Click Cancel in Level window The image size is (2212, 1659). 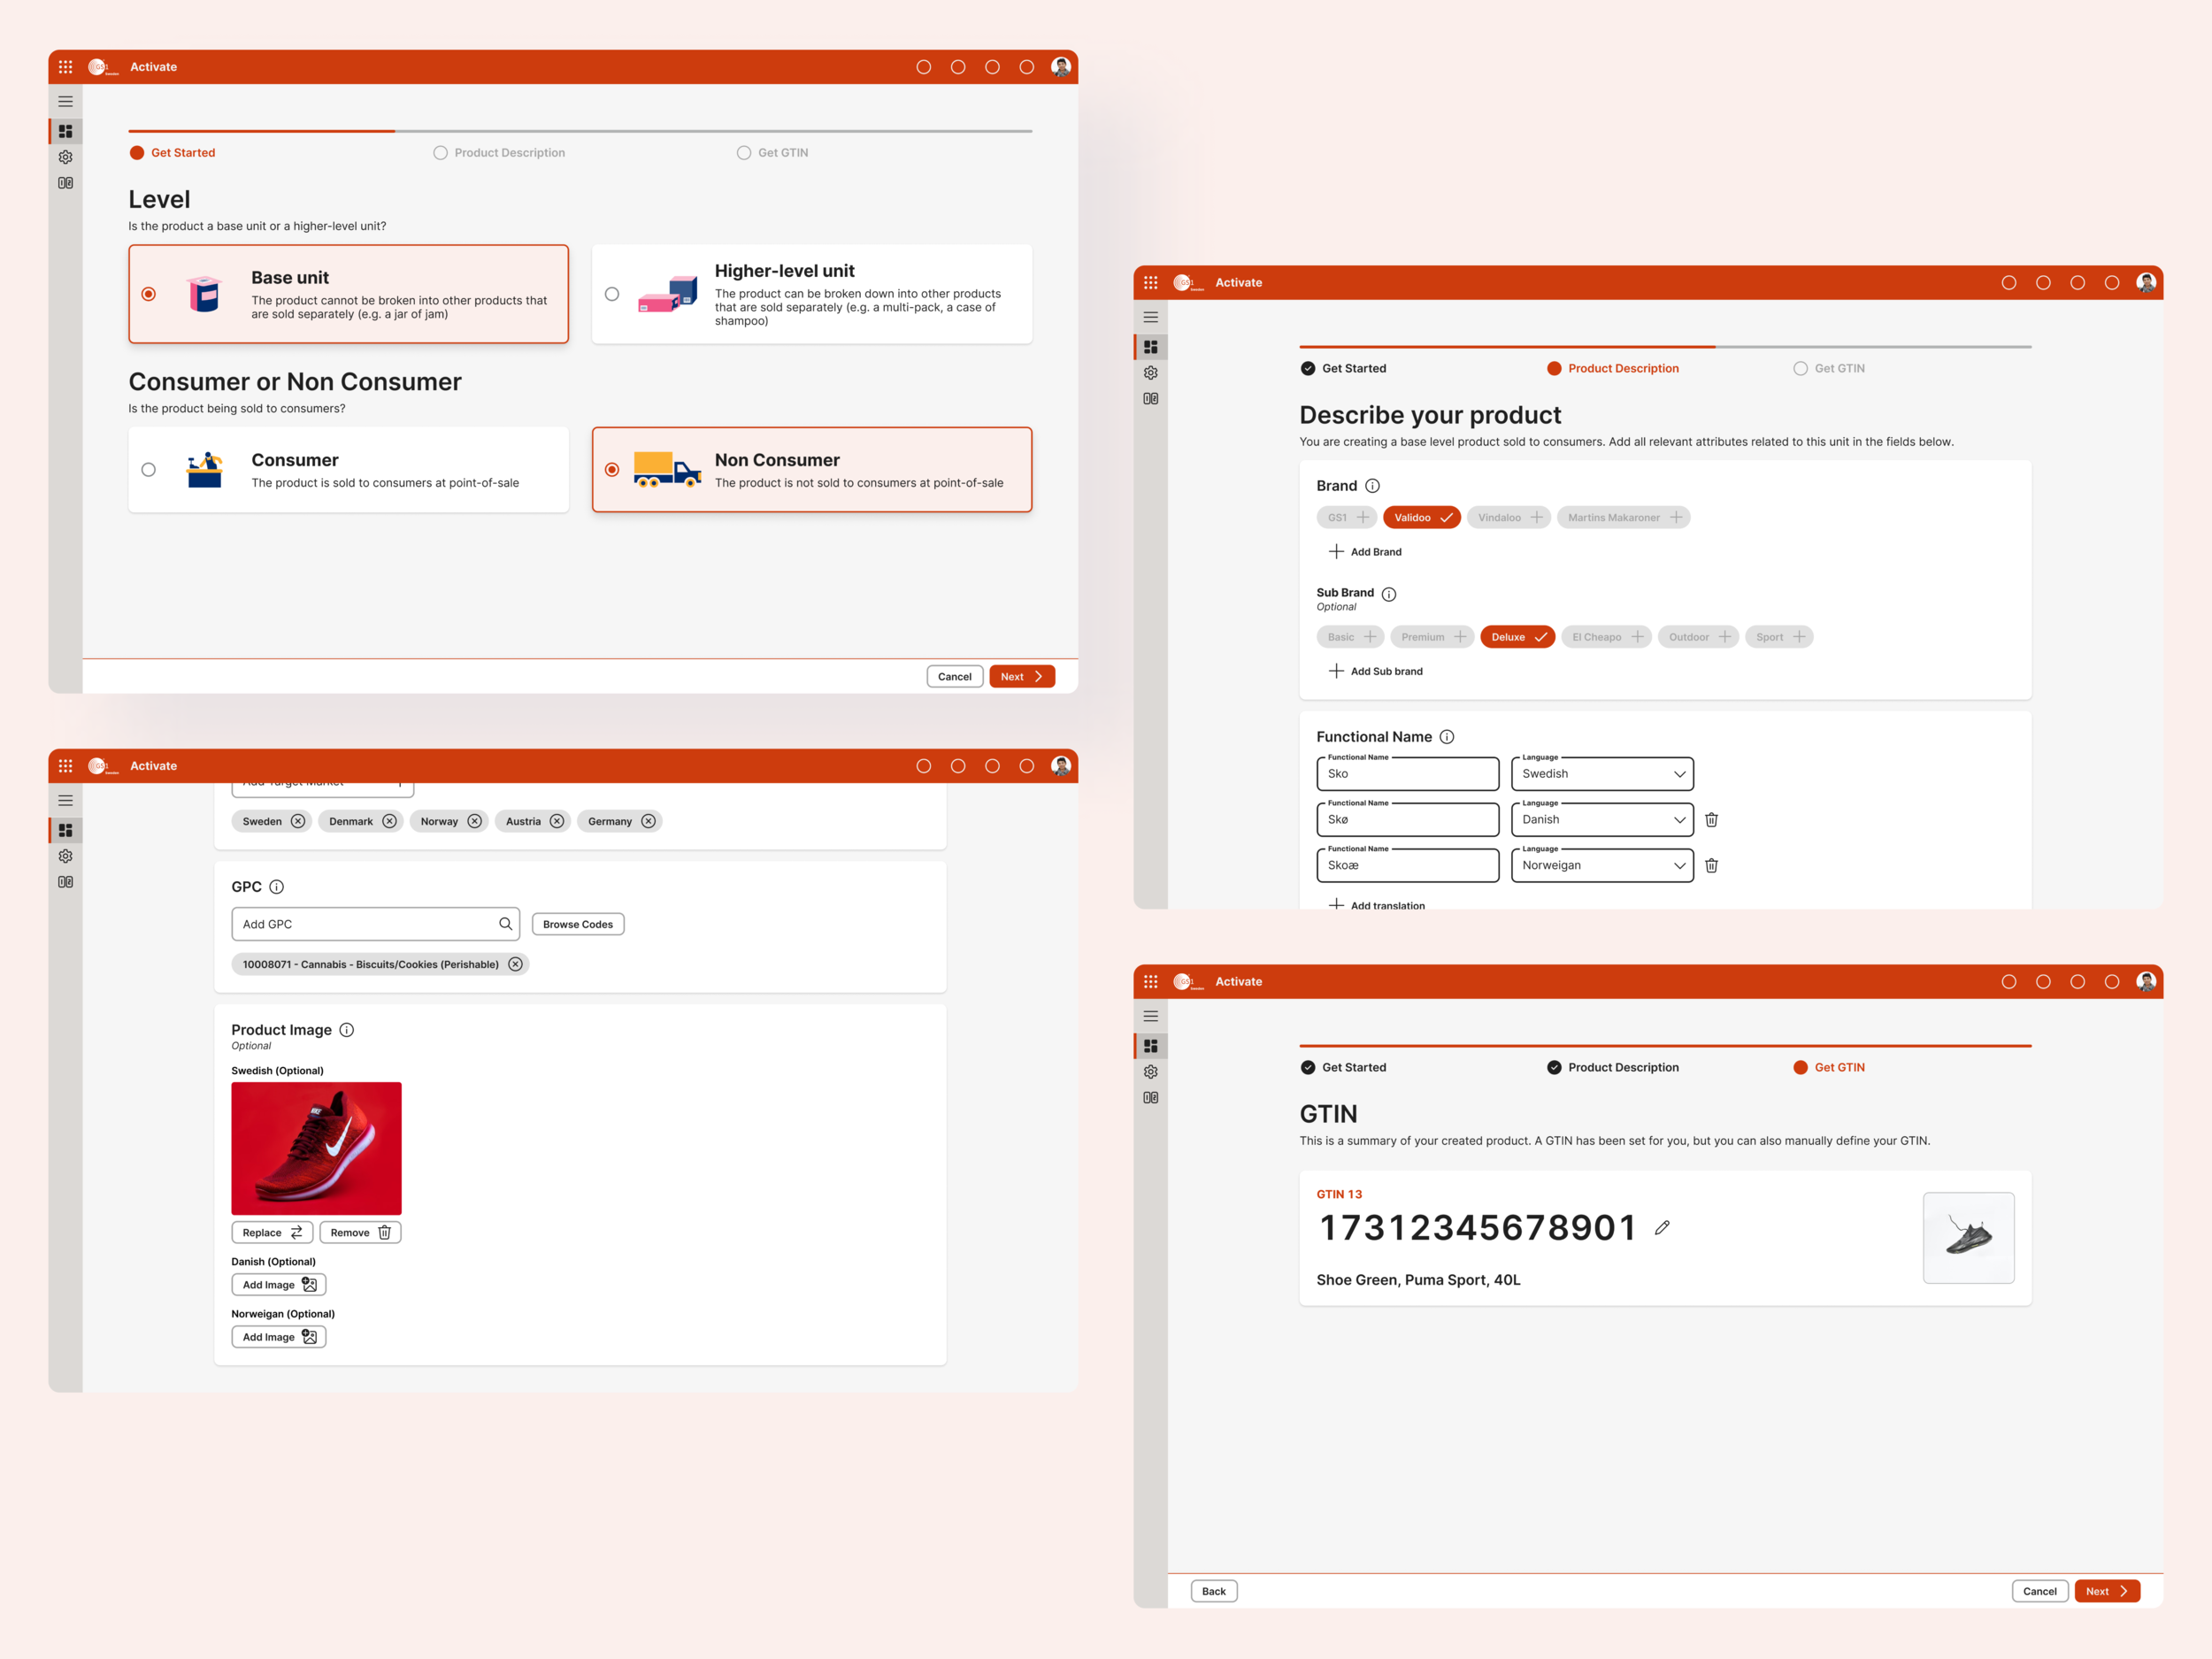[x=955, y=677]
